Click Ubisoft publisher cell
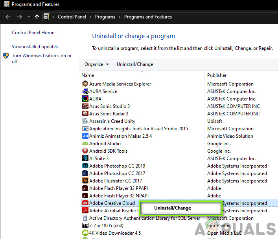278x239 pixels. [215, 121]
